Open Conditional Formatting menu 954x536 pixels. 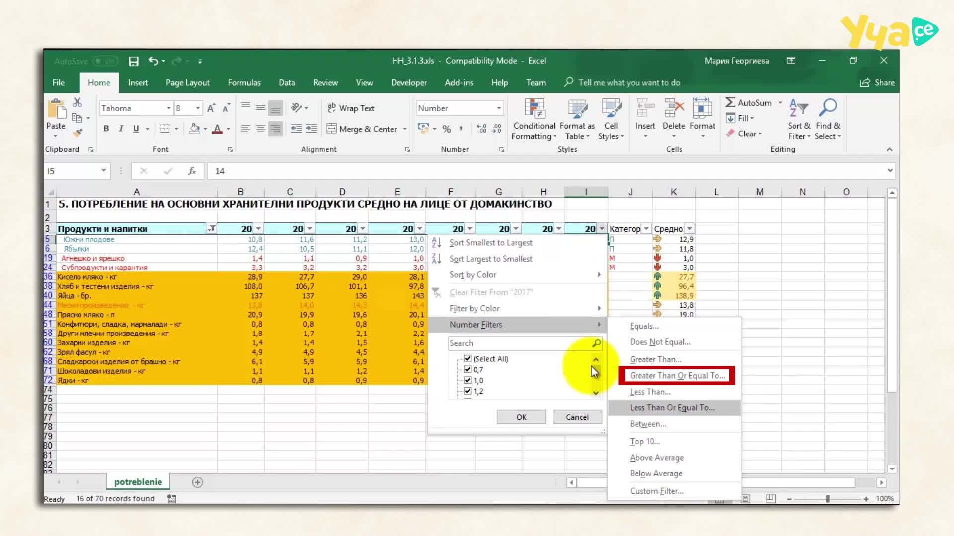534,120
